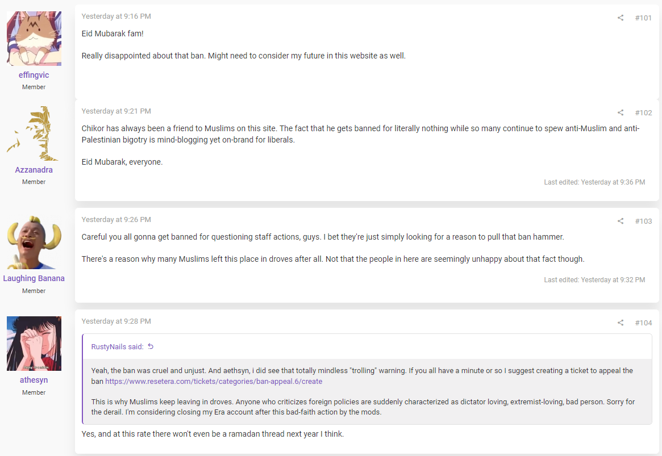
Task: Open the effingvic username profile link
Action: coord(34,75)
